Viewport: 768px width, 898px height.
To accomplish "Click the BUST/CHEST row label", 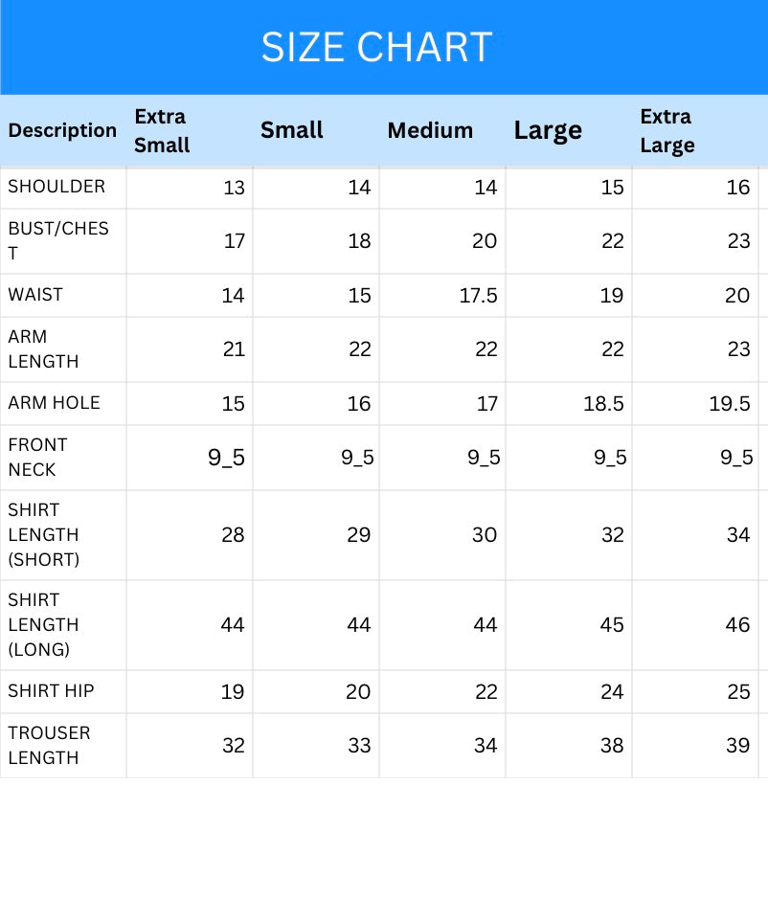I will click(58, 240).
